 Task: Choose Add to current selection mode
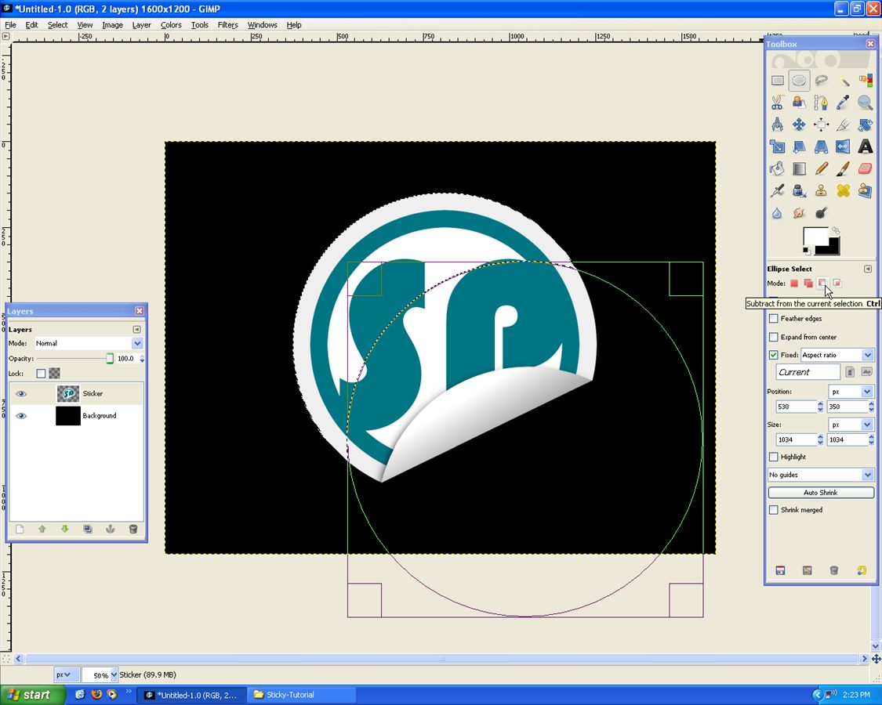pyautogui.click(x=808, y=284)
